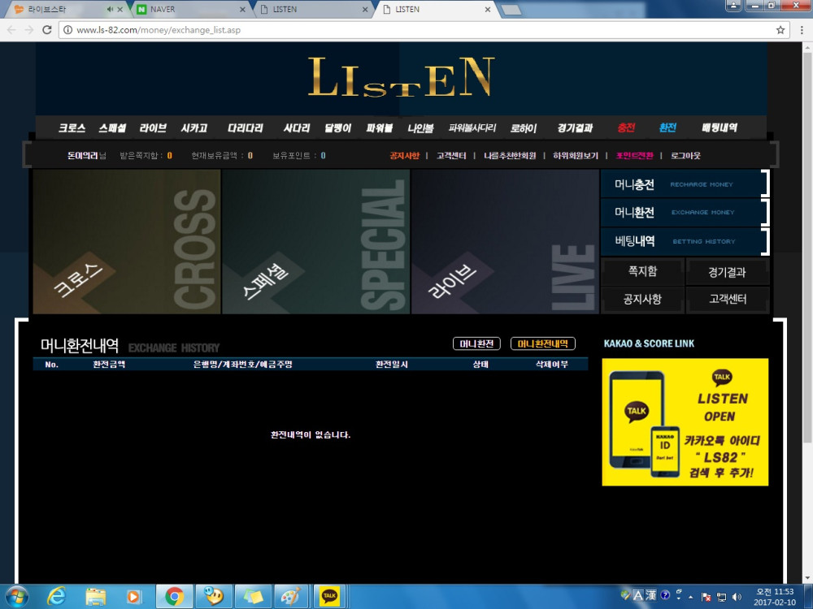Open 달팽이 menu item
The width and height of the screenshot is (813, 609).
pyautogui.click(x=337, y=128)
